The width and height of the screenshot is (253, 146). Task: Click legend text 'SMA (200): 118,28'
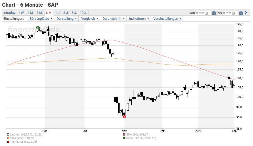click(x=22, y=138)
